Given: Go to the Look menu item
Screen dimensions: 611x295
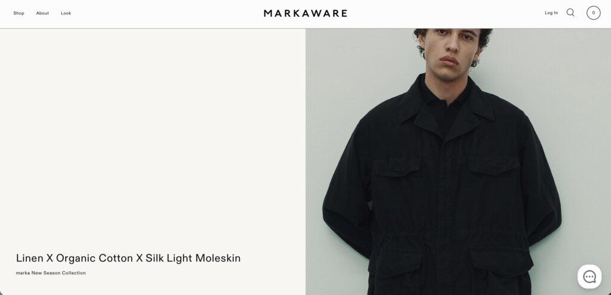Looking at the screenshot, I should 66,13.
